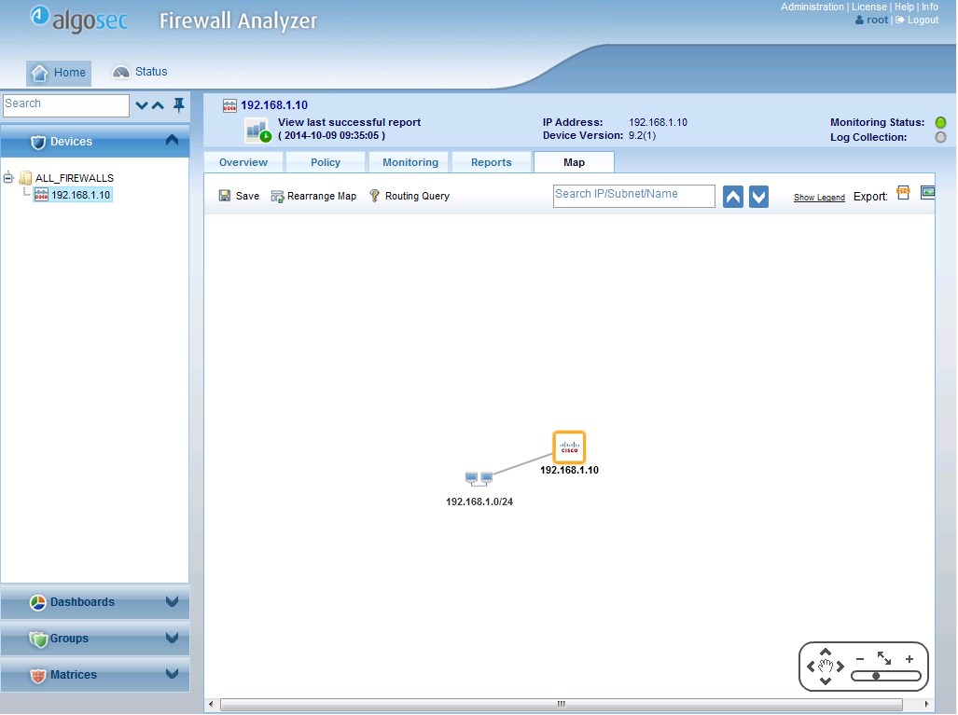Viewport: 958px width, 715px height.
Task: Click the Devices shield icon
Action: (x=38, y=143)
